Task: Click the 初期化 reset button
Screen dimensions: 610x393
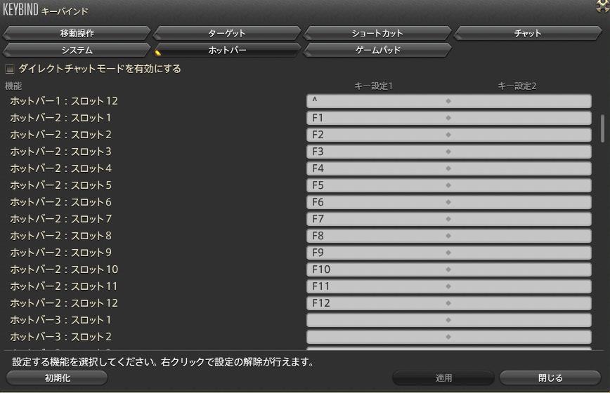Action: tap(57, 378)
